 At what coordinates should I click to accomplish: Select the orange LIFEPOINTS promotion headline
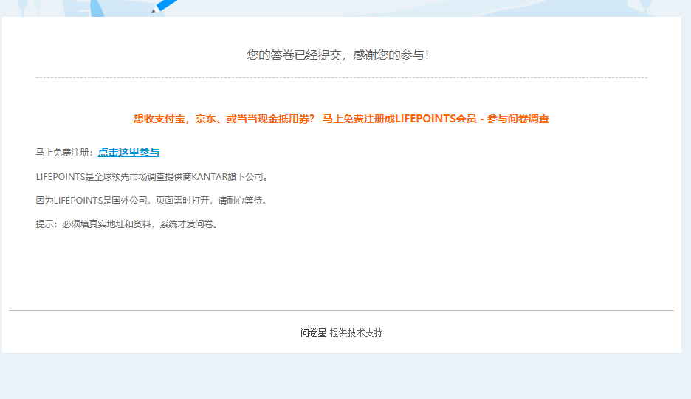tap(341, 119)
